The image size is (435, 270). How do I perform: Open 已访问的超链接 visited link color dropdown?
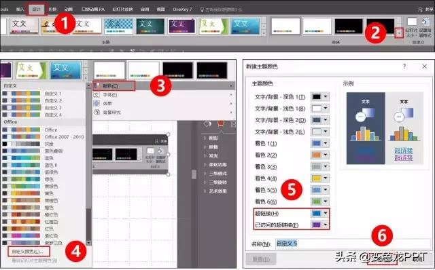coord(320,225)
